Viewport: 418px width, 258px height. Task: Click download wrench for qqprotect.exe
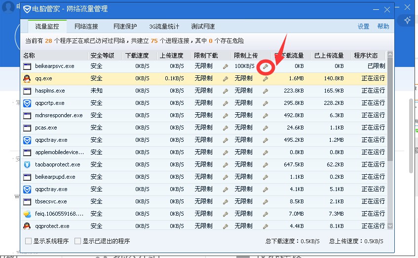225,226
